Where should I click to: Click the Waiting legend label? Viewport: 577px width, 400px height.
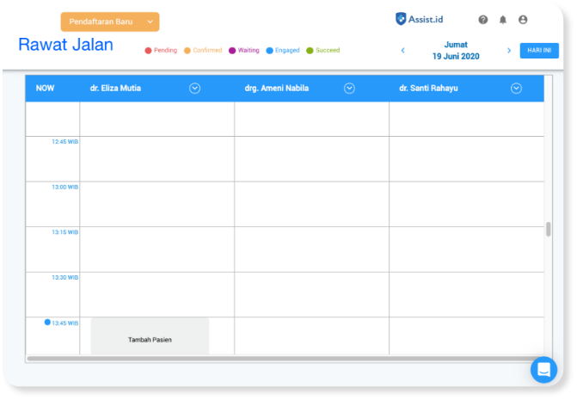pos(249,50)
